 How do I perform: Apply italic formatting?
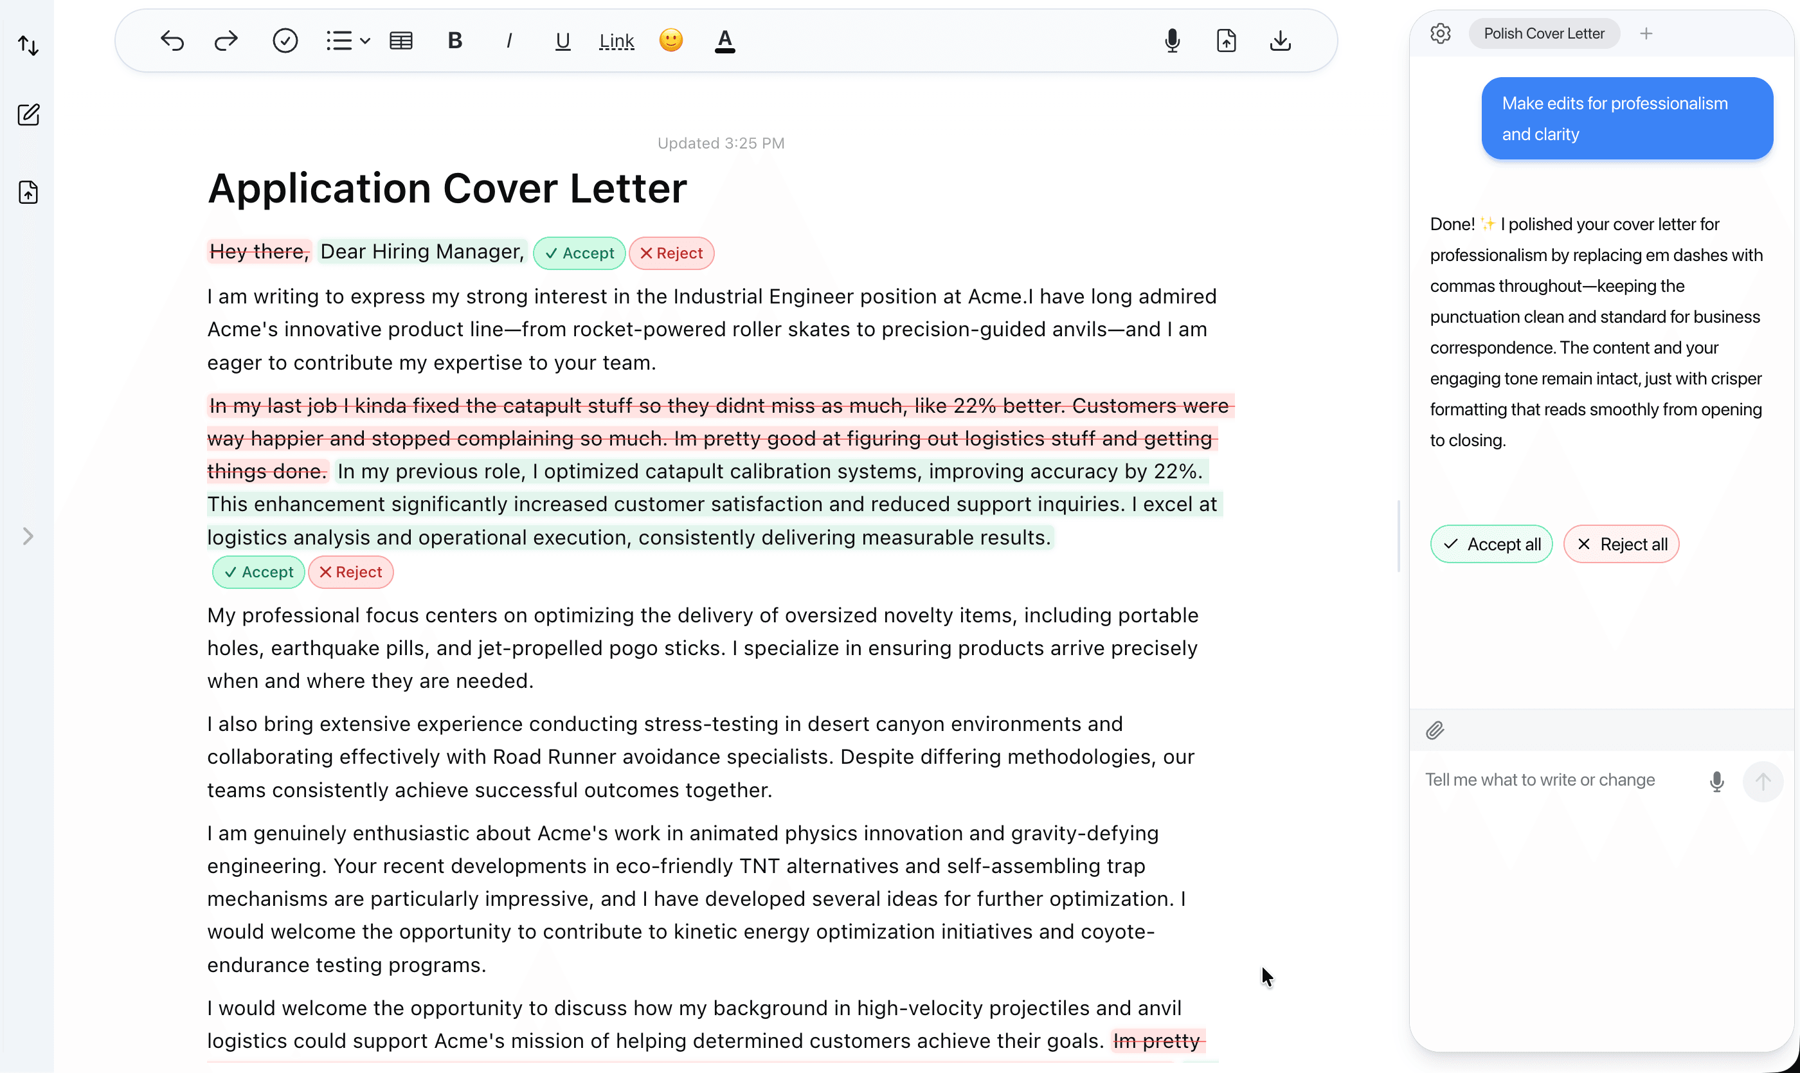click(x=509, y=41)
